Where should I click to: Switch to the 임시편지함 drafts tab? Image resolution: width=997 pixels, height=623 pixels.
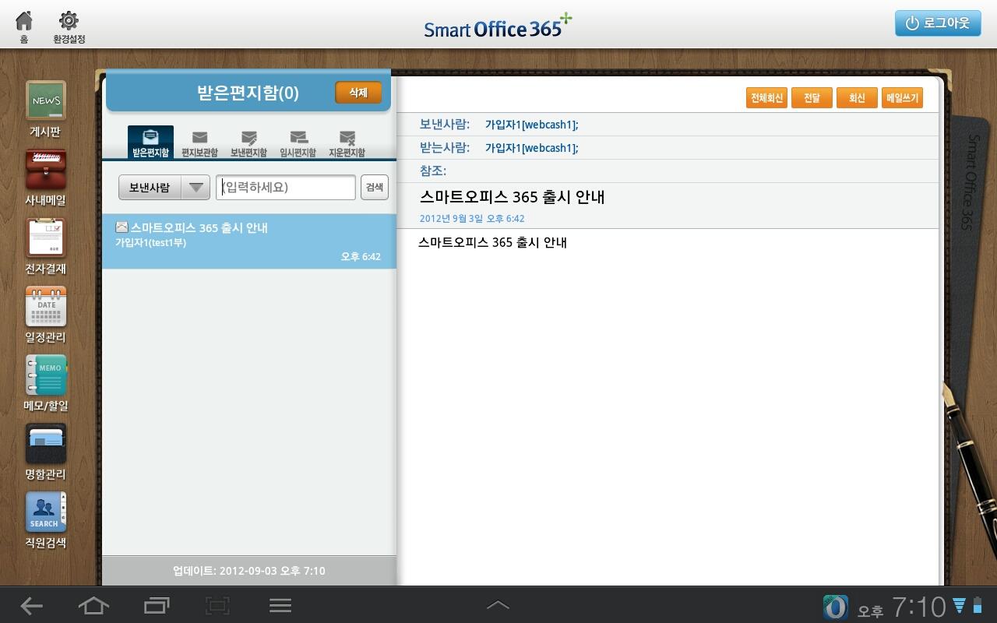298,144
